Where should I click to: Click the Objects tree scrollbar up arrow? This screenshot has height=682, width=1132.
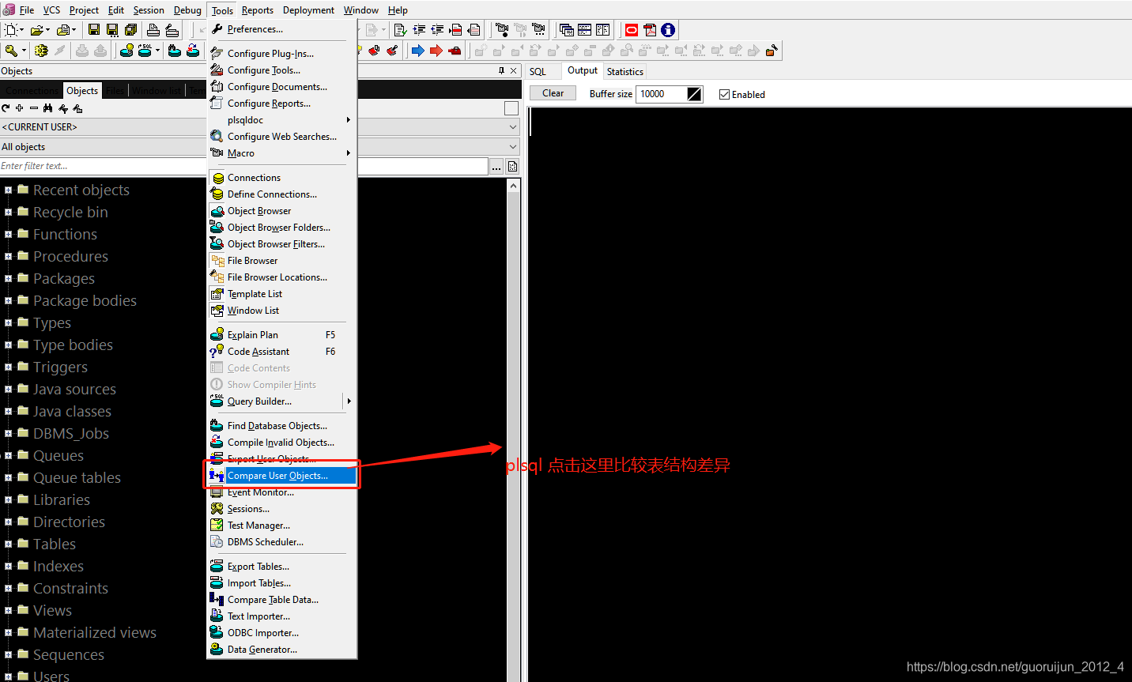coord(514,186)
